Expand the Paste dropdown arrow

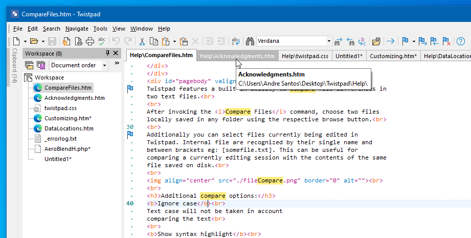pos(174,41)
